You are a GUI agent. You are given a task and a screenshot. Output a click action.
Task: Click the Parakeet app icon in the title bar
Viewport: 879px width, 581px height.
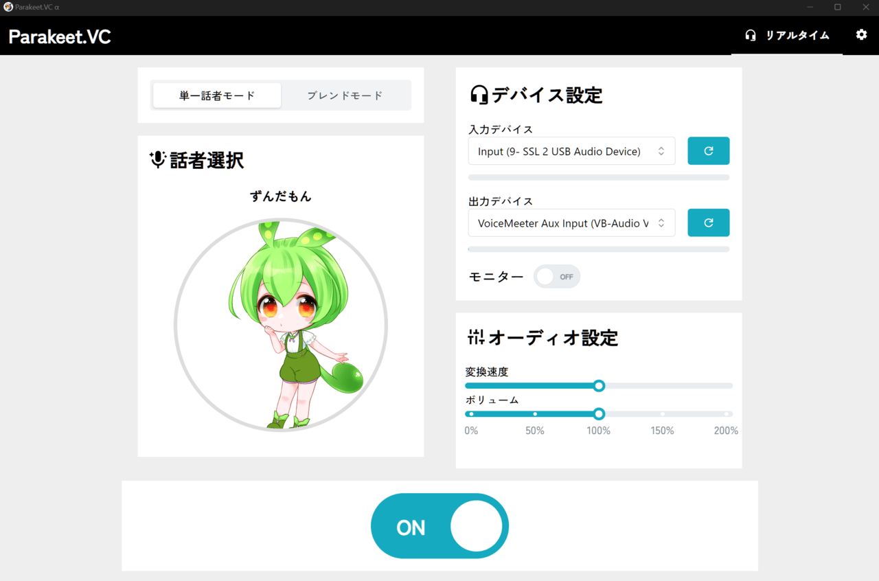click(8, 7)
